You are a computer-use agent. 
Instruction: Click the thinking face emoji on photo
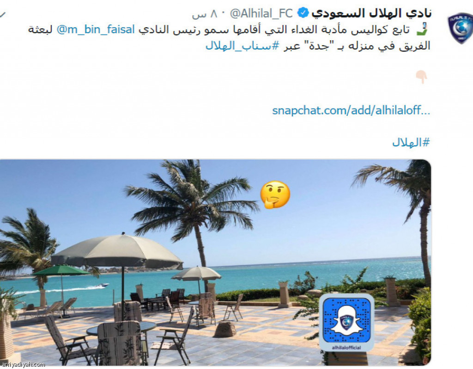275,194
